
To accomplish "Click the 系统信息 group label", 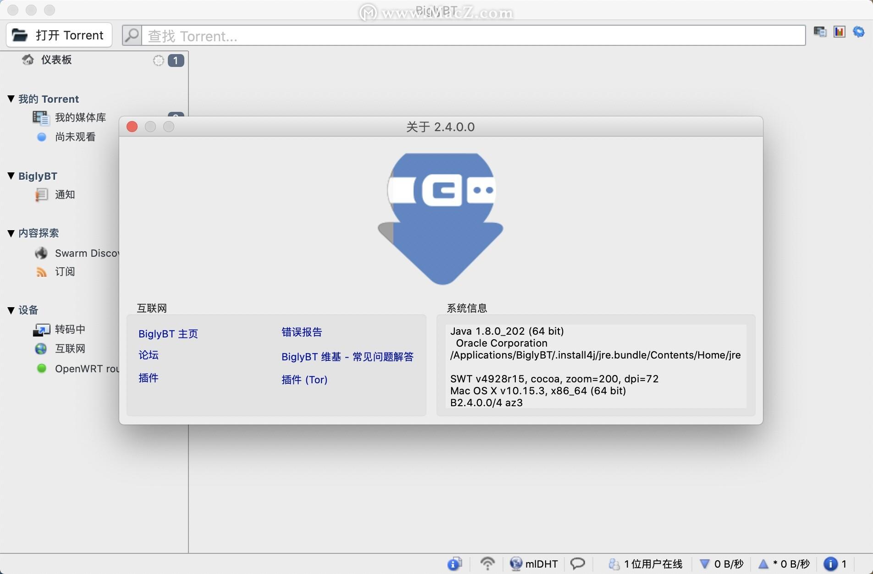I will tap(467, 308).
